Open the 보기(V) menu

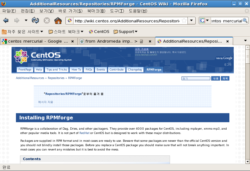(47, 11)
